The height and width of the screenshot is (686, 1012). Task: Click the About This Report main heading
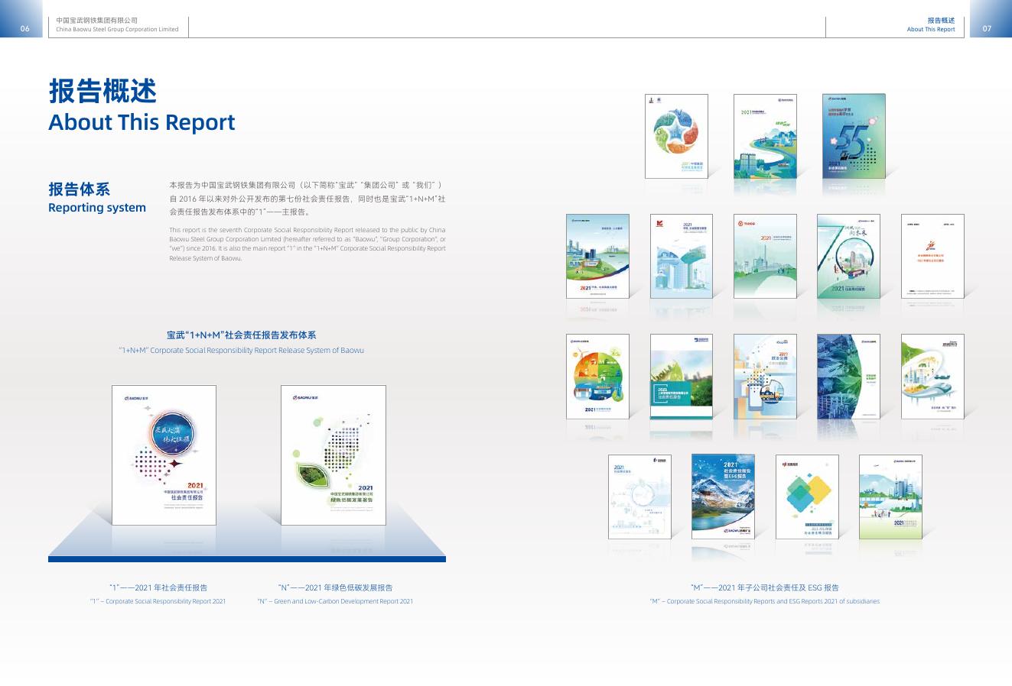pos(142,122)
